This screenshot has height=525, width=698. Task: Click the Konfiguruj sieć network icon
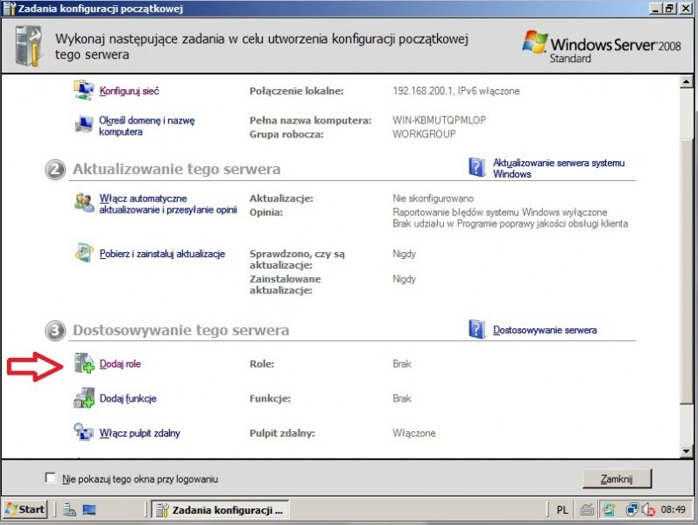(x=84, y=90)
